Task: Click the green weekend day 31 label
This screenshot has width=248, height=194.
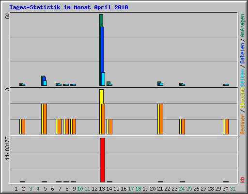Action: (232, 189)
